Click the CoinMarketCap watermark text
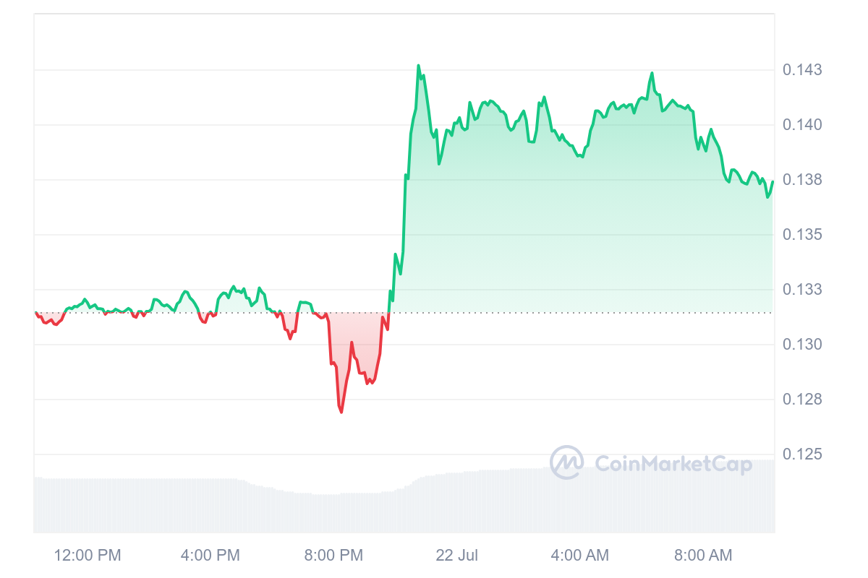 coord(673,464)
